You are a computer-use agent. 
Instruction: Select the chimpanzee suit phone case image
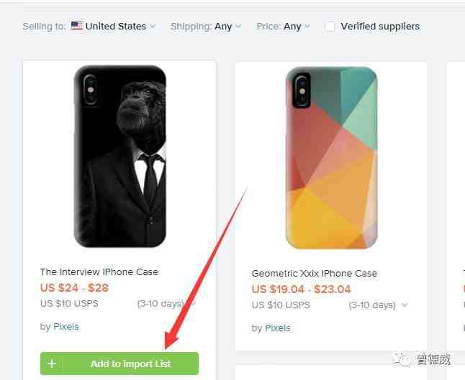point(119,157)
